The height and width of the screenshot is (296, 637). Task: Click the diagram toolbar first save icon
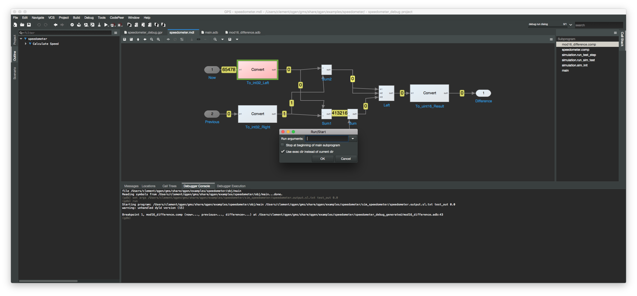pyautogui.click(x=125, y=39)
